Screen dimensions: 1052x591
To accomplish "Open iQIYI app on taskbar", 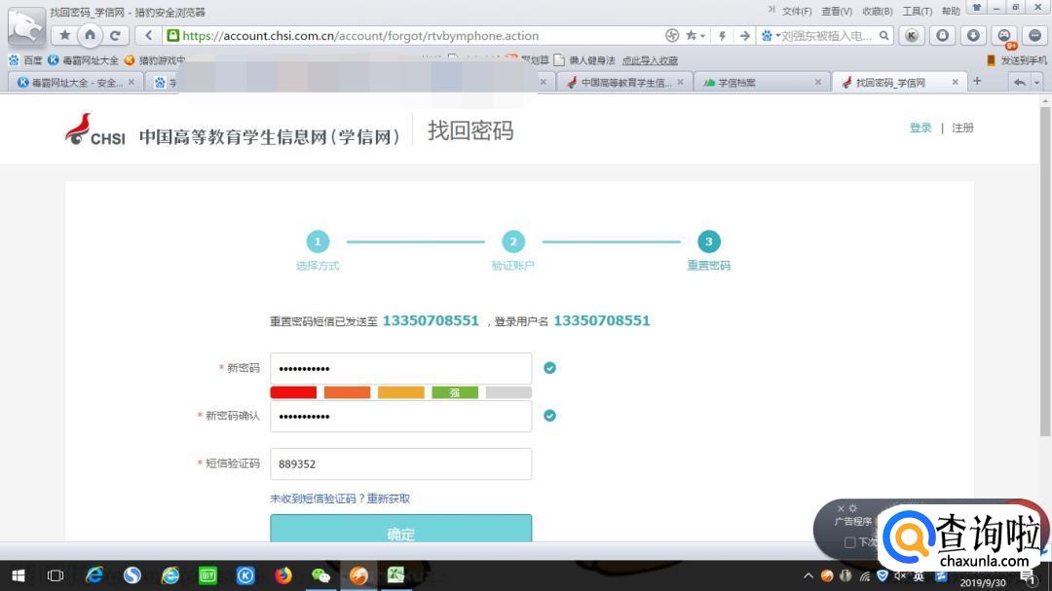I will (207, 575).
